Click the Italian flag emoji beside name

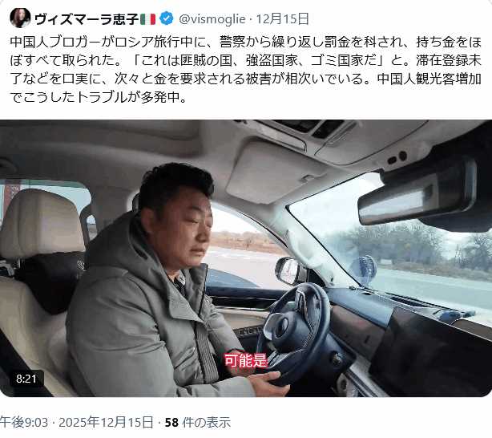click(147, 19)
